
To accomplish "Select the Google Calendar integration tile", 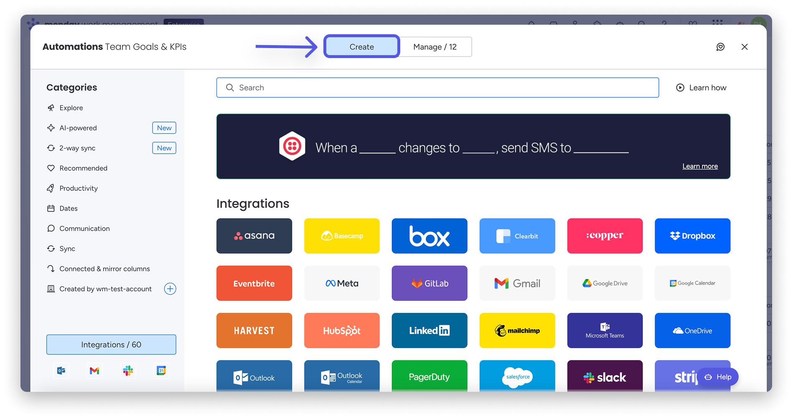I will point(693,283).
